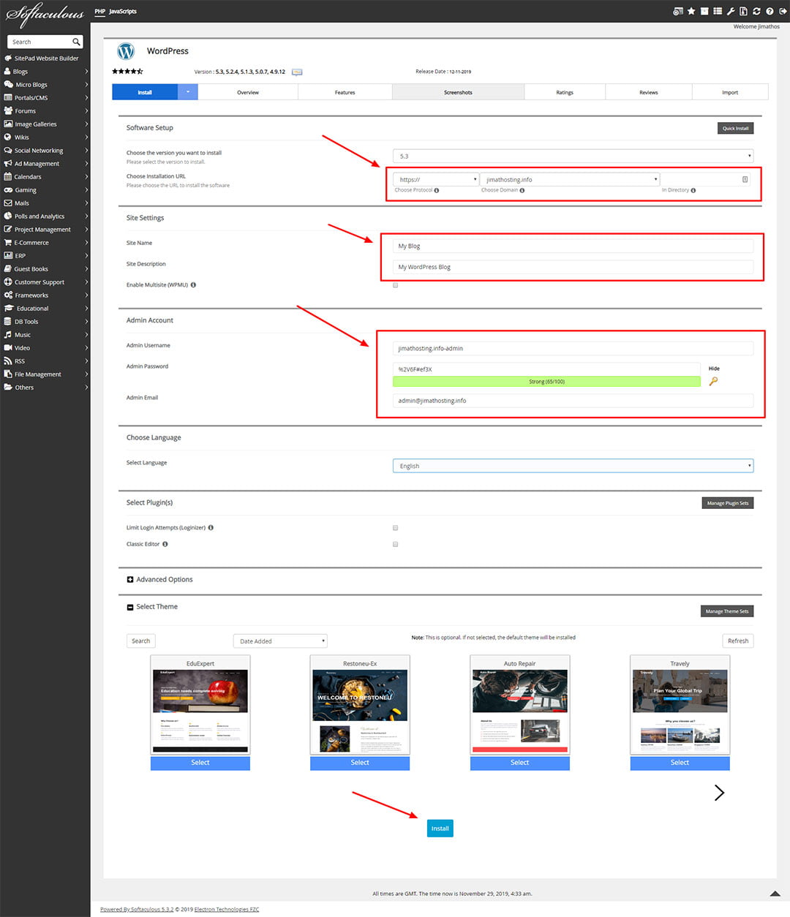Open the Powered By Softaculous 5.3.2 link
The image size is (790, 917).
point(137,910)
